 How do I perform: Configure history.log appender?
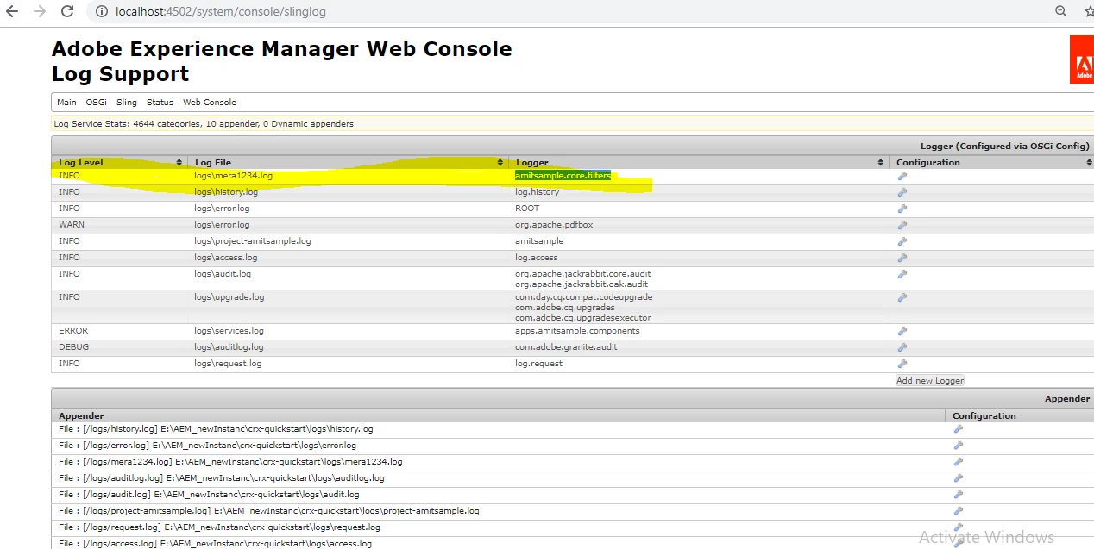coord(958,429)
